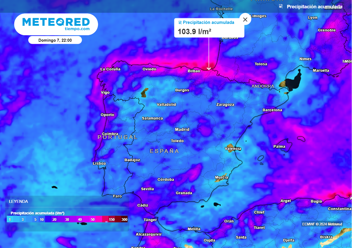This screenshot has height=248, width=352.
Task: Click the Valladolid city label
Action: coord(166,104)
